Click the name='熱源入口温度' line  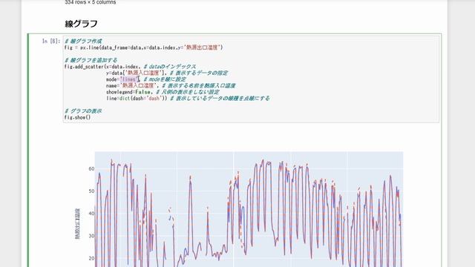pos(171,86)
